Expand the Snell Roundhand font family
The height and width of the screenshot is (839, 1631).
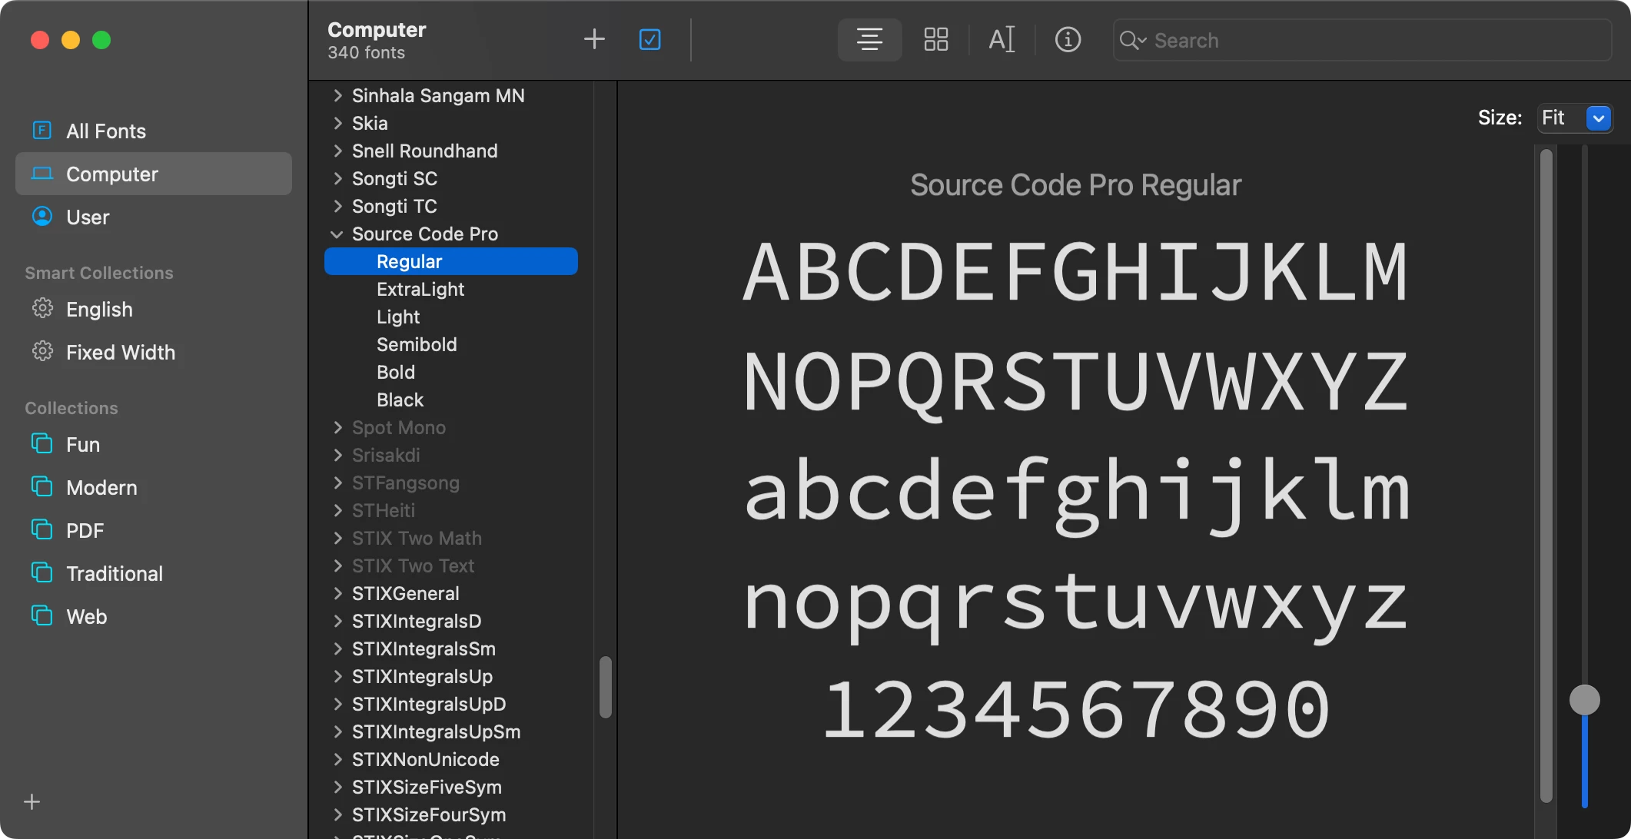click(x=337, y=151)
